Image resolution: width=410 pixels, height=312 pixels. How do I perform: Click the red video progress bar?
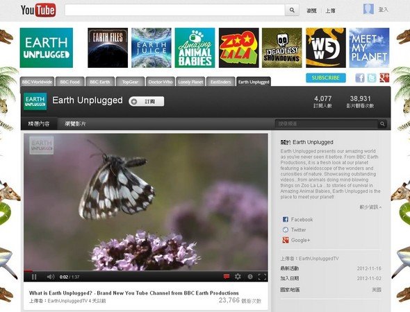pyautogui.click(x=28, y=271)
